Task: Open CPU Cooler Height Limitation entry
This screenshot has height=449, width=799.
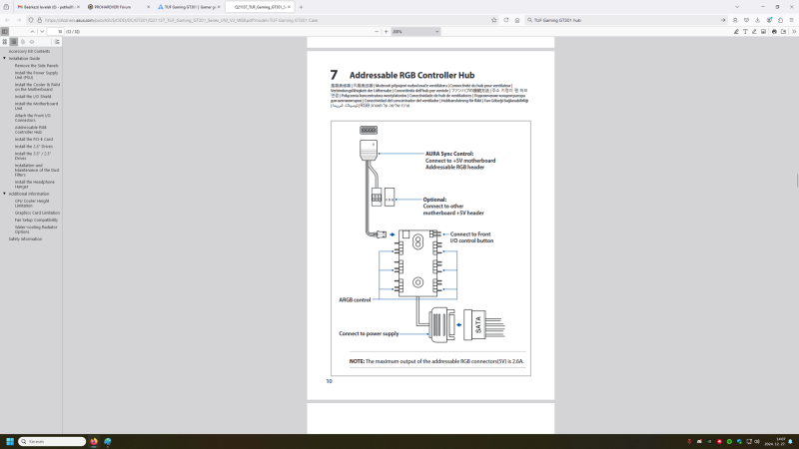Action: [32, 204]
